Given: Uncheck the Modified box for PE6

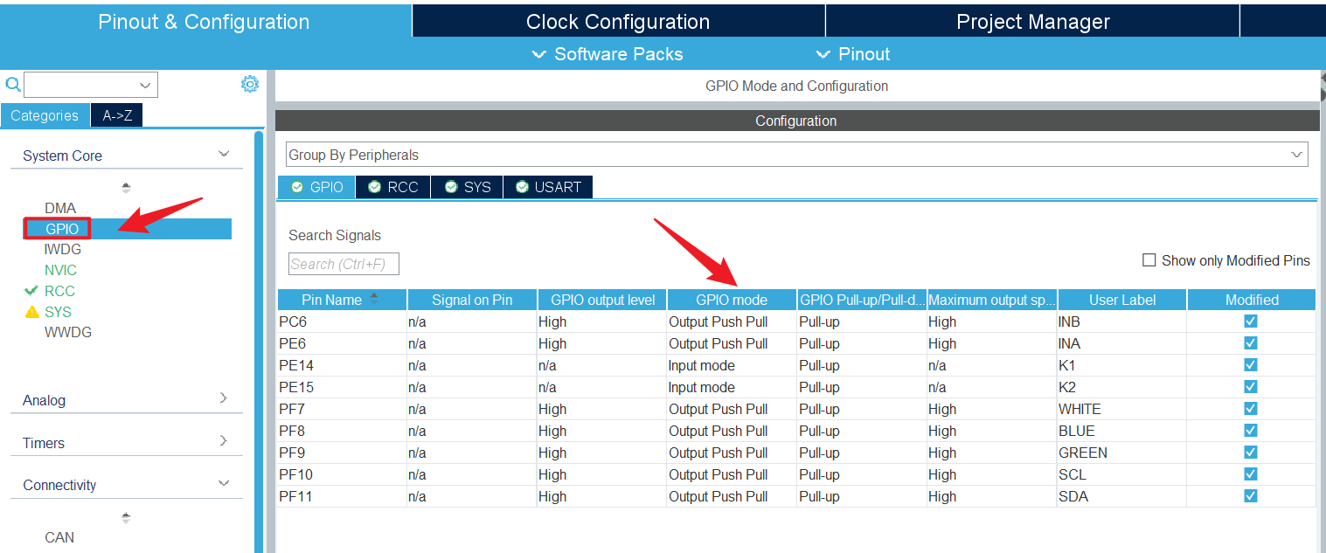Looking at the screenshot, I should [x=1251, y=343].
